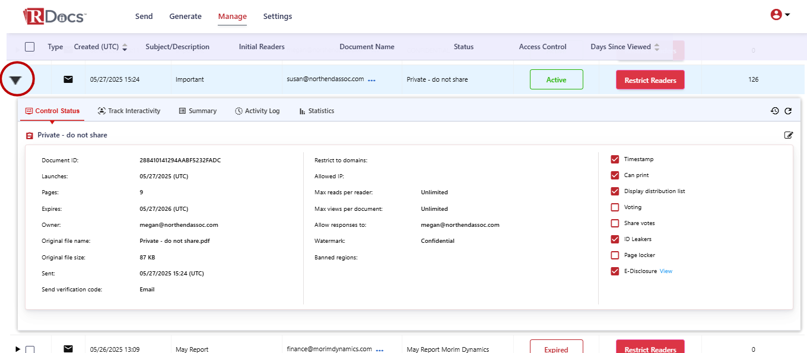Switch to the Activity Log tab
Screen dimensions: 807x353
257,111
